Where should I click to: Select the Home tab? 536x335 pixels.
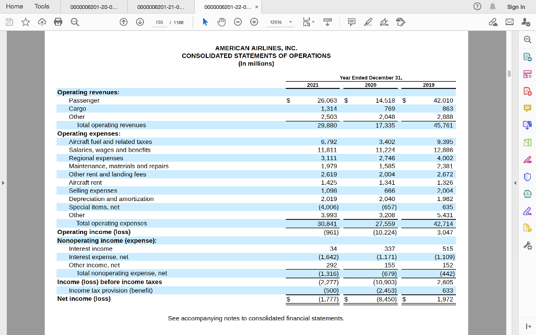click(x=14, y=6)
